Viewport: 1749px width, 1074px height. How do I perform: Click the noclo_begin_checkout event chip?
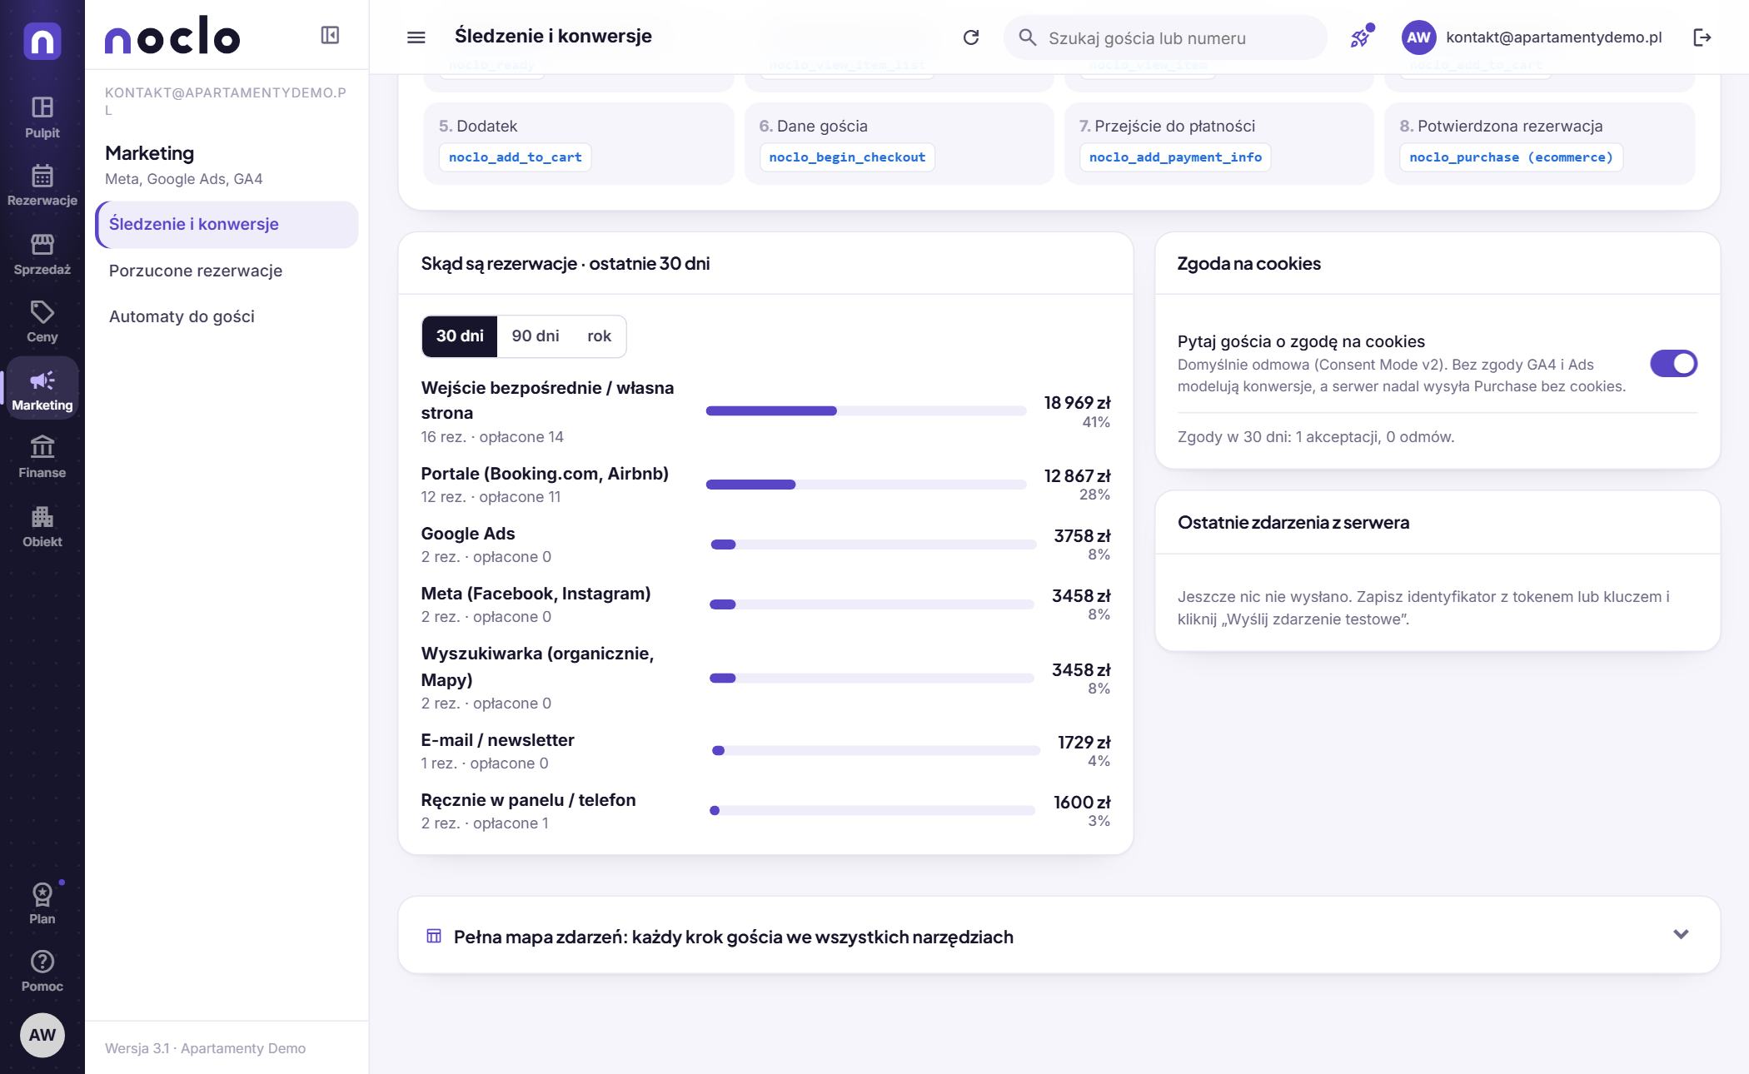tap(847, 157)
